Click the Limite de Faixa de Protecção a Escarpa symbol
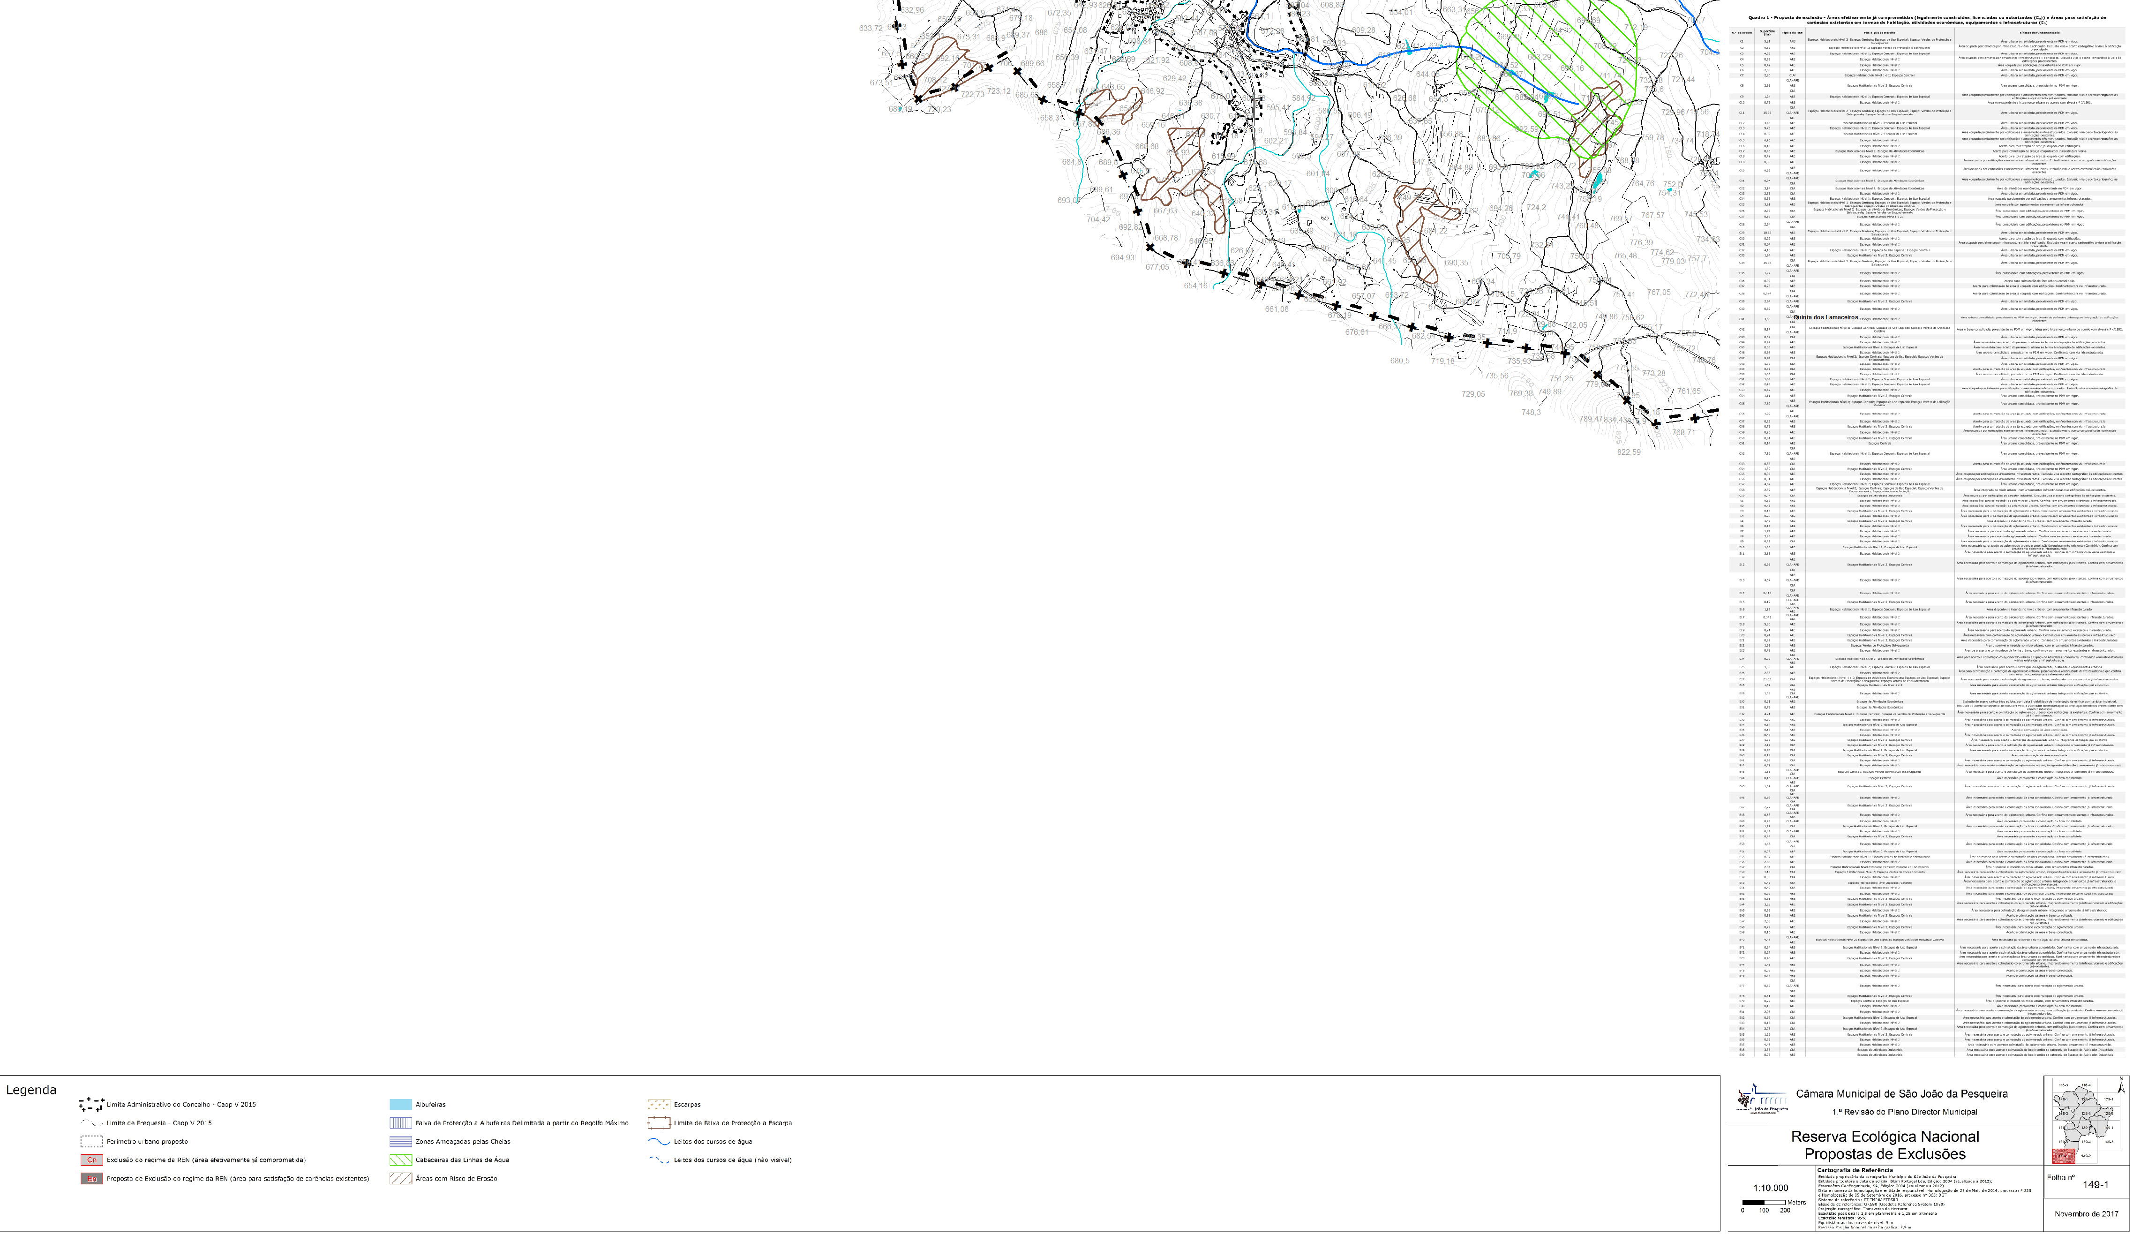This screenshot has height=1235, width=2133. (659, 1122)
